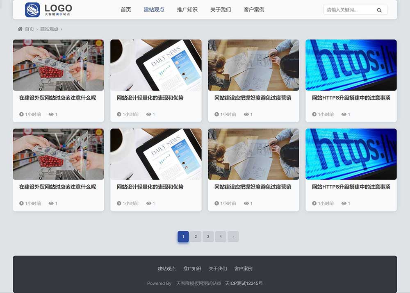This screenshot has width=410, height=293.
Task: Go to pagination page 3
Action: click(208, 236)
